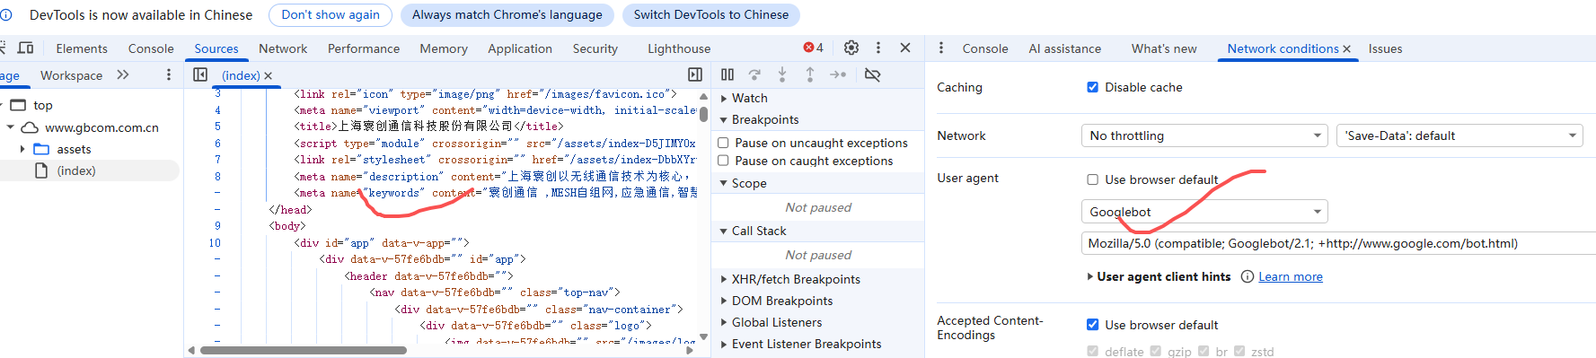Close the Network conditions drawer tab

pos(1346,48)
